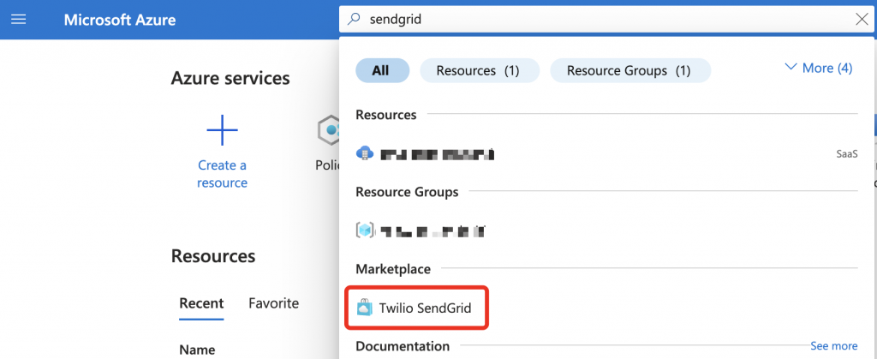Select the All filter pill
The width and height of the screenshot is (877, 359).
[x=381, y=70]
